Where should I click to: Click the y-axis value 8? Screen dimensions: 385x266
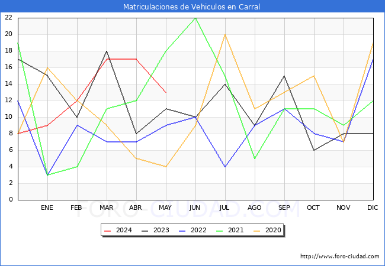11,134
